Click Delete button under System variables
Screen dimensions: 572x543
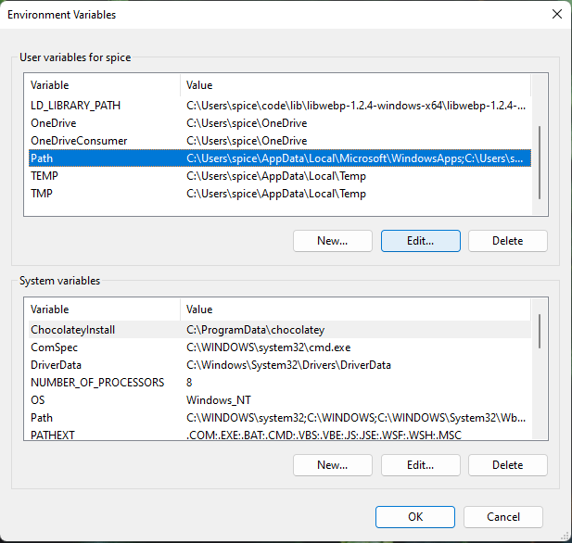point(507,465)
